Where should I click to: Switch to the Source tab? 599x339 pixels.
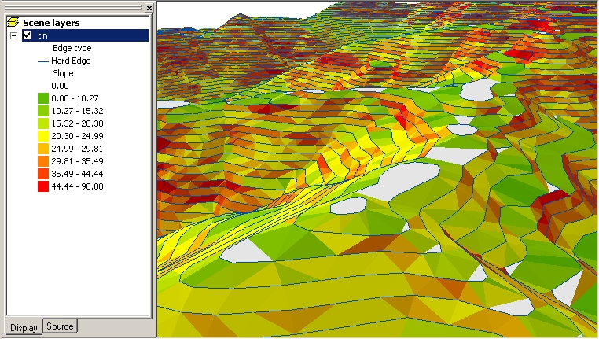(60, 326)
